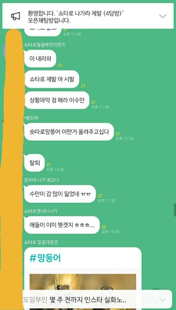Tap the '상황파악 점 해라 이수만' bubble
Image resolution: width=176 pixels, height=310 pixels.
(x=57, y=100)
